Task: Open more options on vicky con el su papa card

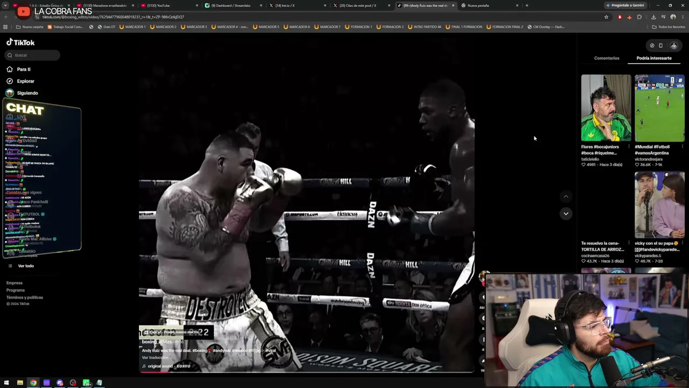Action: 682,243
